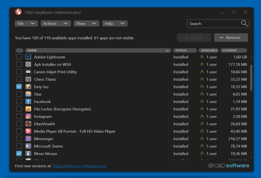
Task: Open the Actions dropdown menu
Action: tap(56, 23)
